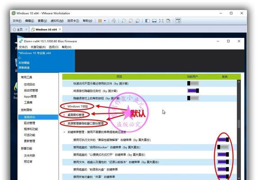Open the VMware 查看(V) menu
The height and width of the screenshot is (180, 257).
coord(42,21)
